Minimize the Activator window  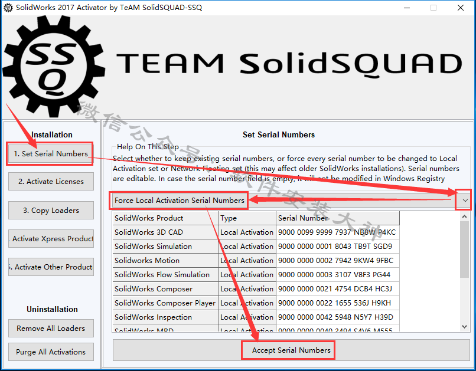(407, 8)
